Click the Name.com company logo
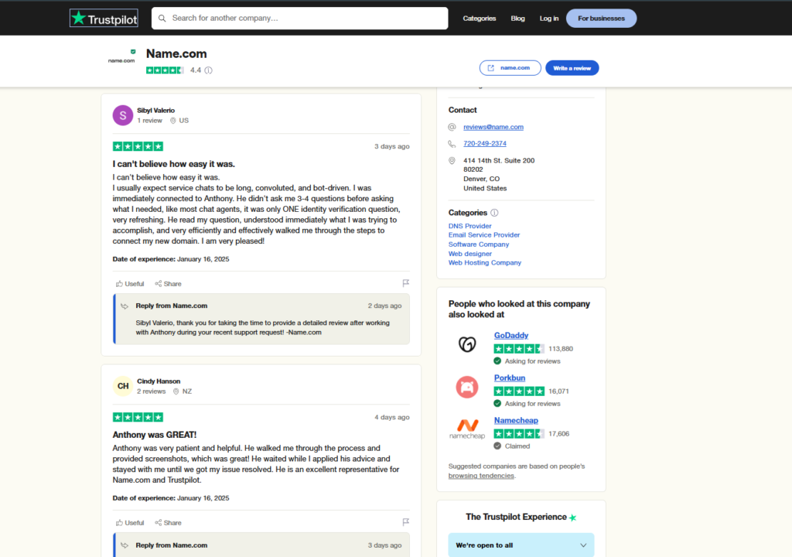This screenshot has width=792, height=557. coord(121,56)
